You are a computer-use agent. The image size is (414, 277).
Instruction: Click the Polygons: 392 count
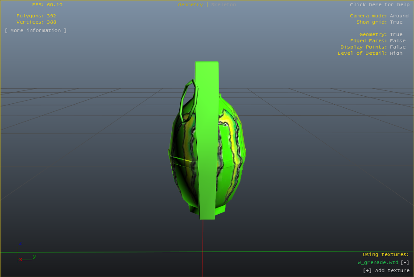[x=36, y=16]
